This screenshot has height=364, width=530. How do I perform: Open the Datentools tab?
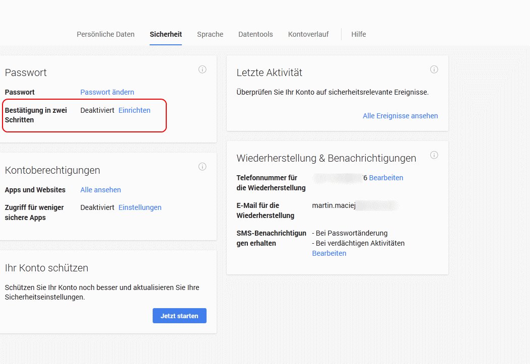click(255, 34)
